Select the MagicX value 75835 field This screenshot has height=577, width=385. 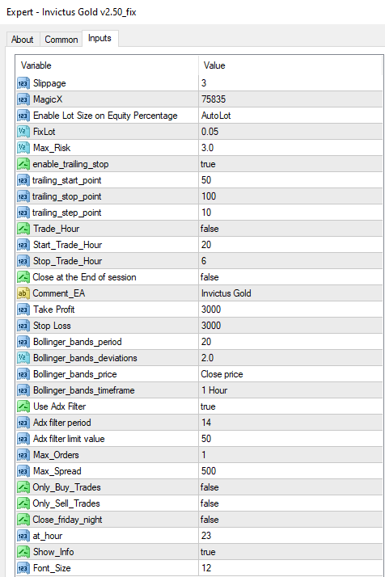point(290,99)
